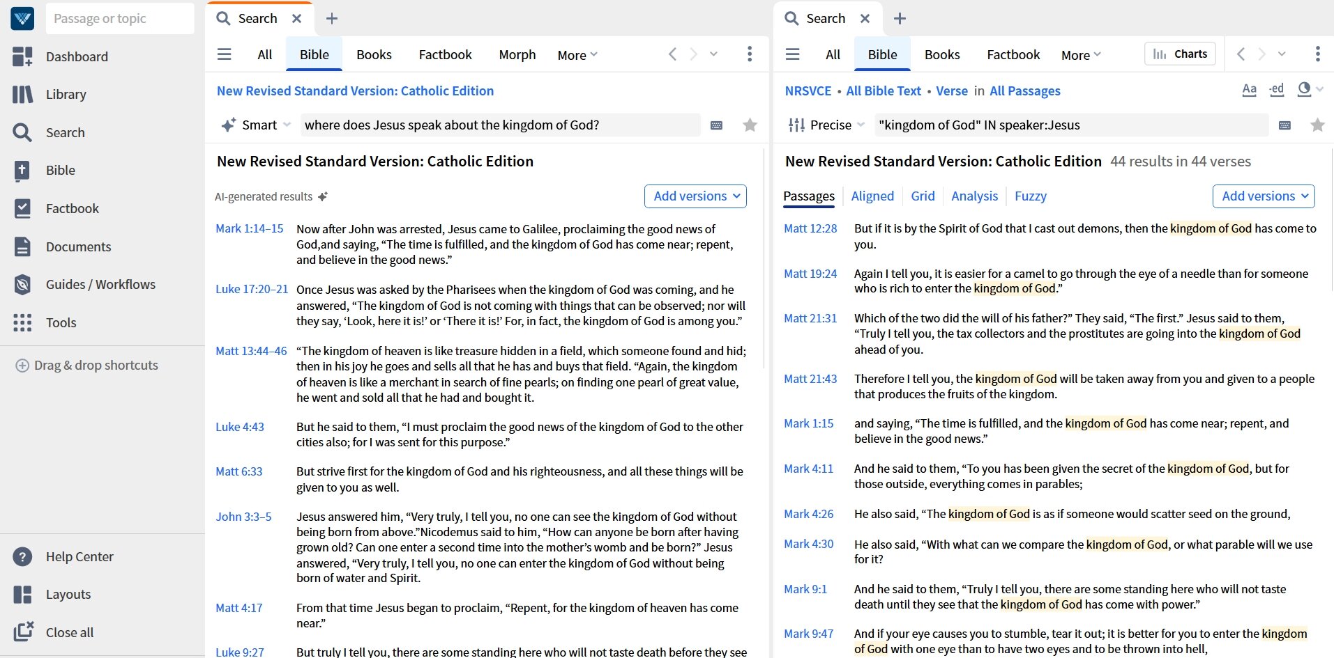Viewport: 1334px width, 658px height.
Task: Open the Luke 17:20–21 reference
Action: (252, 290)
